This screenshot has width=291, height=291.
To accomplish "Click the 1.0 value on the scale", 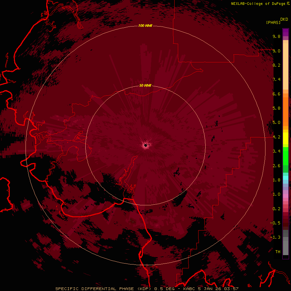I will [x=276, y=194].
